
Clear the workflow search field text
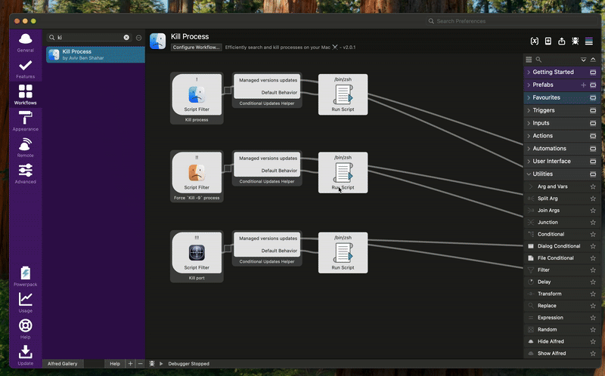click(x=126, y=37)
